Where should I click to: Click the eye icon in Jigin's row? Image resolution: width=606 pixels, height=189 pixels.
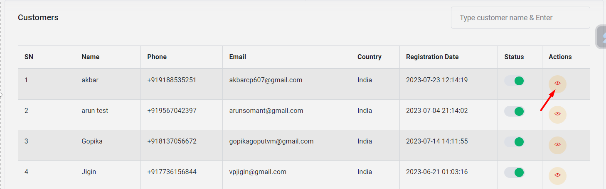coord(557,175)
